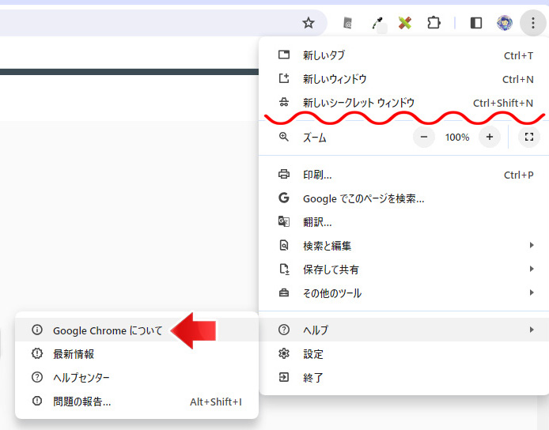The width and height of the screenshot is (549, 430).
Task: Expand the 検索と編集 submenu
Action: click(x=404, y=246)
